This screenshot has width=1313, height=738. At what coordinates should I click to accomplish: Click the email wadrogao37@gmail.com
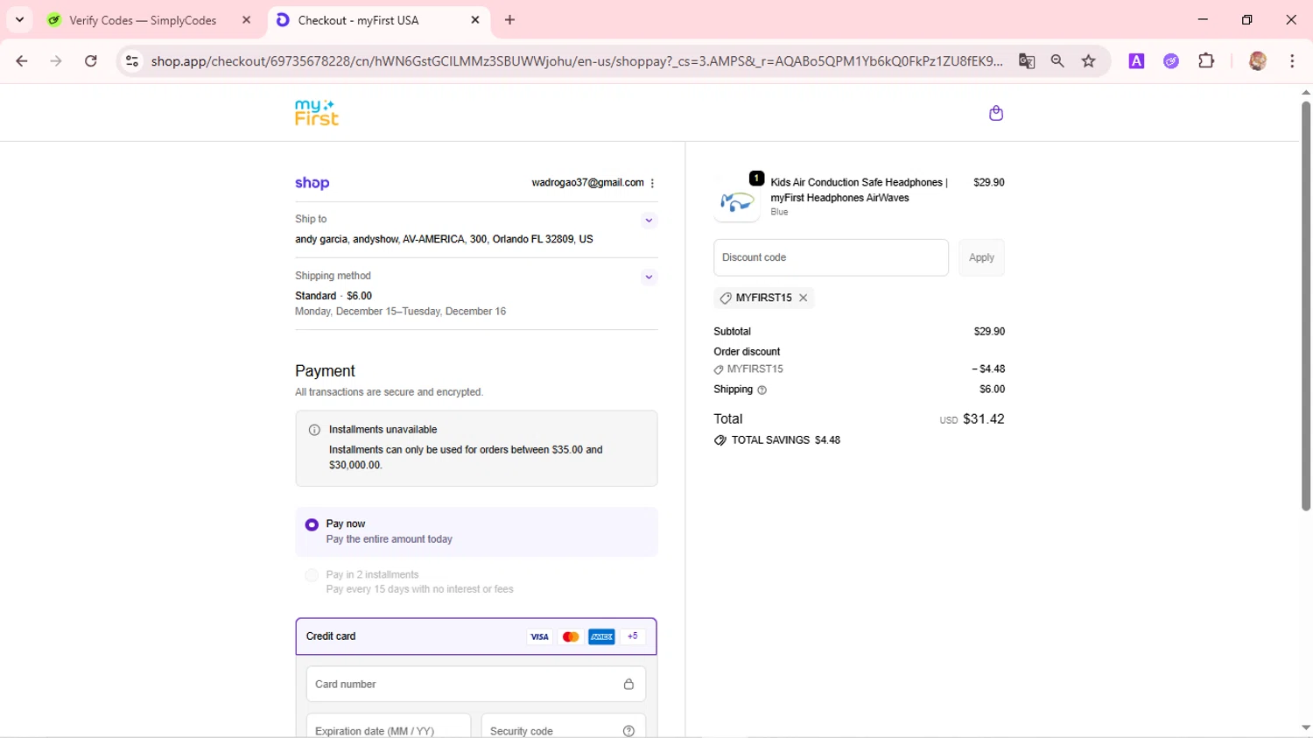click(x=587, y=183)
